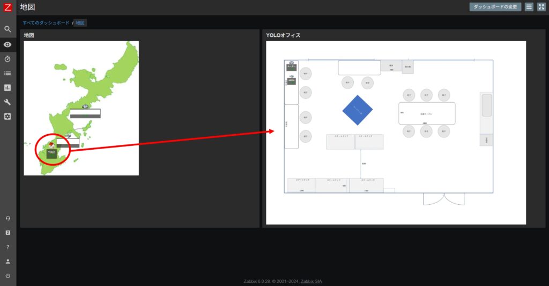Screen dimensions: 549x286
Task: Open the Integrations Z icon
Action: pyautogui.click(x=8, y=233)
